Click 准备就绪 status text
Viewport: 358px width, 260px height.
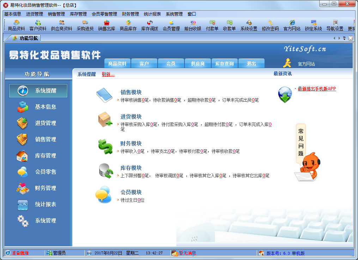pos(20,253)
